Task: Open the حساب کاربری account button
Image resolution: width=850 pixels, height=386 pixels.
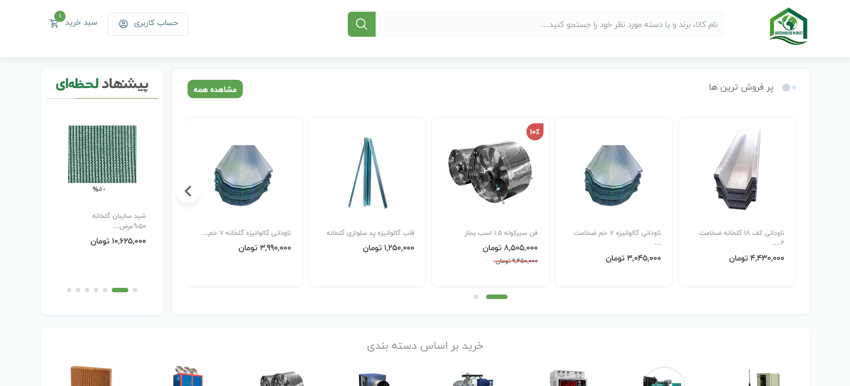Action: coord(148,24)
